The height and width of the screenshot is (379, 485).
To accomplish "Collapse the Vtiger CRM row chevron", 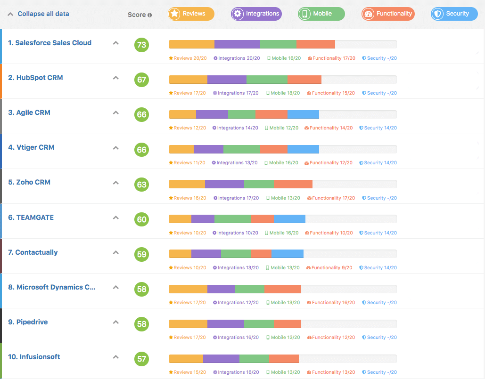I will [x=115, y=148].
